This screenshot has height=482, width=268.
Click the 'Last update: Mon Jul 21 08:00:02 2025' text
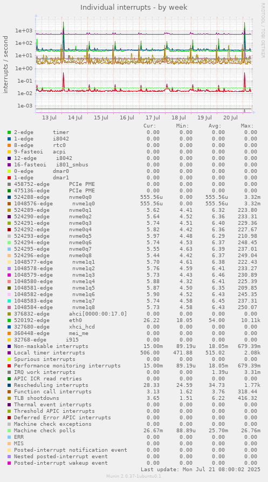pyautogui.click(x=201, y=470)
